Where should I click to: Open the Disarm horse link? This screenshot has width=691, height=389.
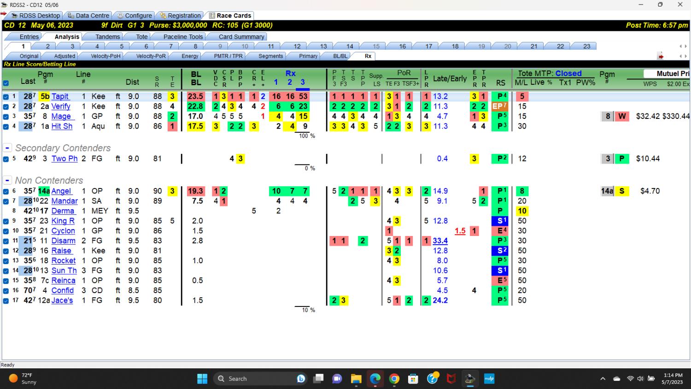pos(64,241)
